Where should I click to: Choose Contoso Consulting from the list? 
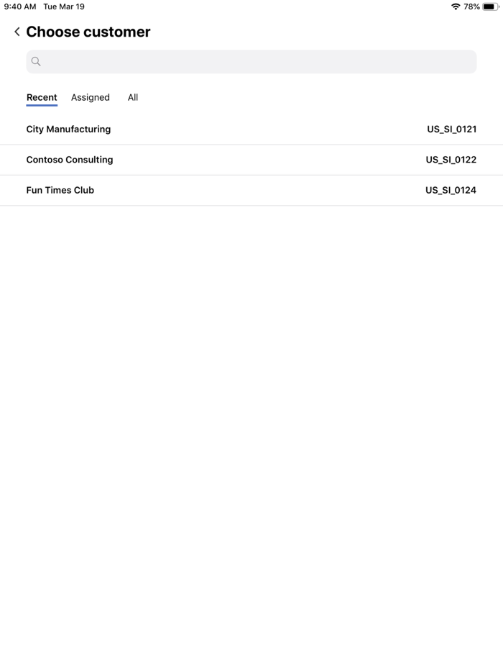pos(70,159)
